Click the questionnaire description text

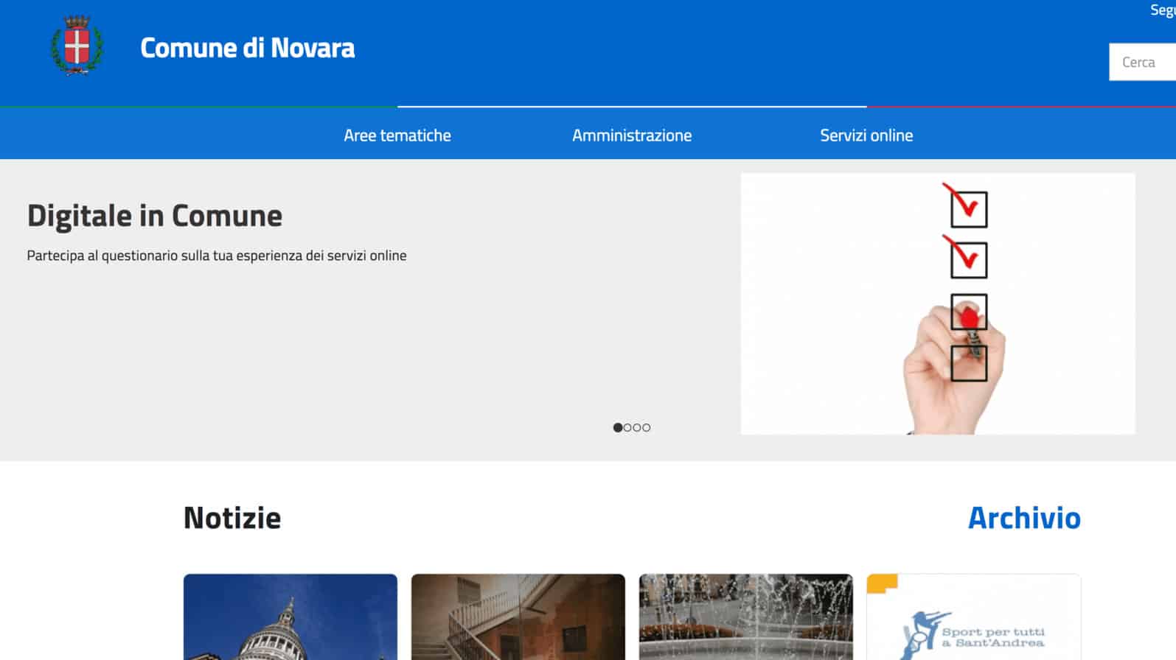click(x=217, y=256)
